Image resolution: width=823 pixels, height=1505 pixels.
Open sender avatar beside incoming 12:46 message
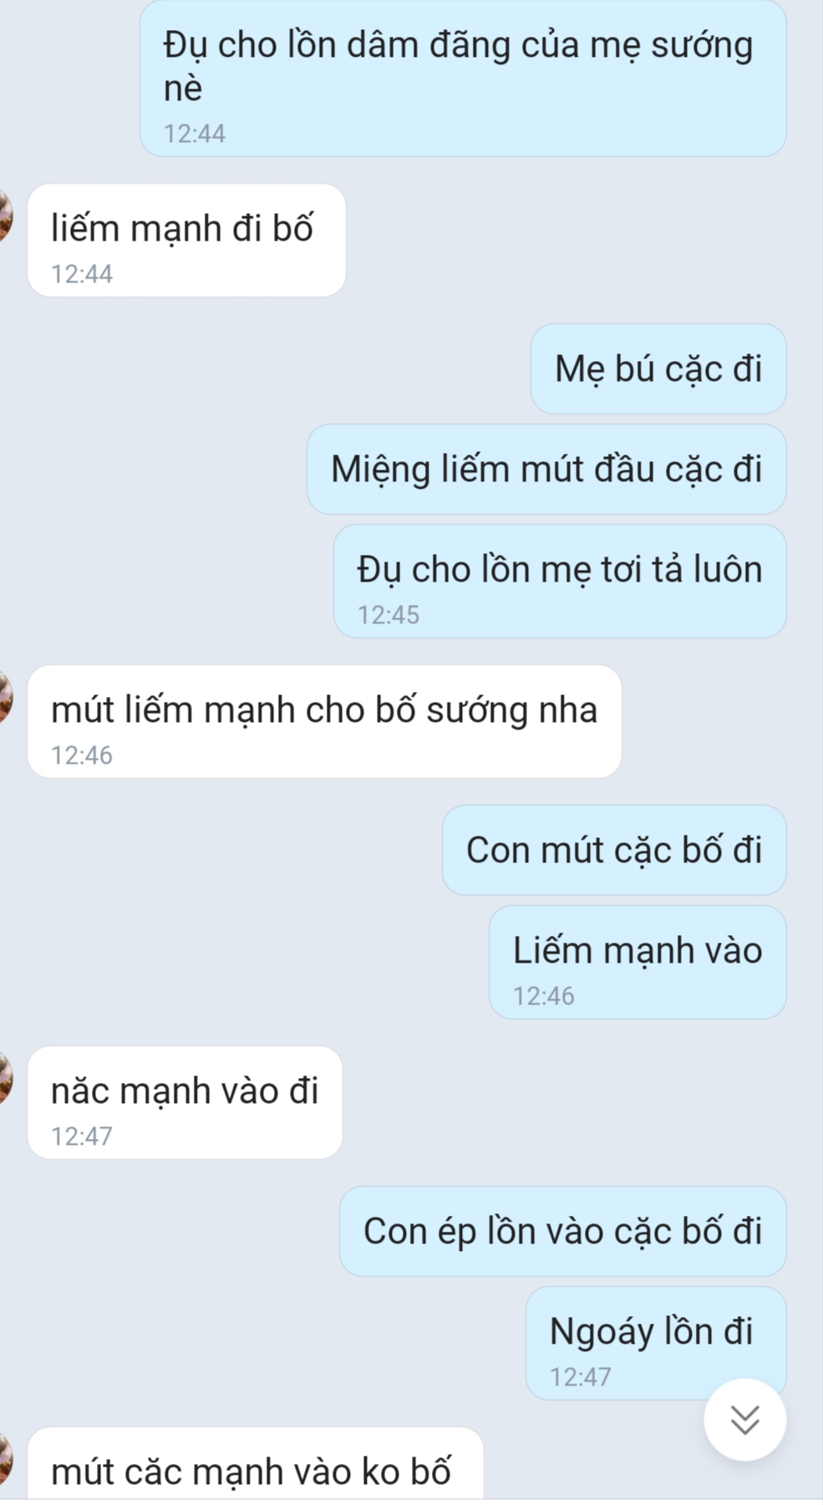(x=6, y=698)
